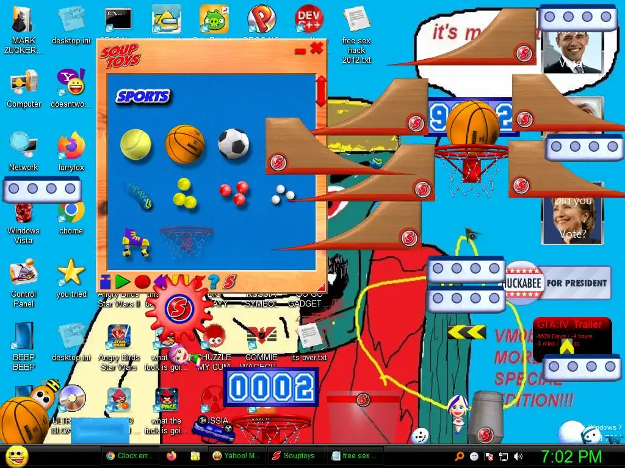The height and width of the screenshot is (468, 625).
Task: Open the MARK ZUCKER... desktop icon
Action: pos(23,29)
